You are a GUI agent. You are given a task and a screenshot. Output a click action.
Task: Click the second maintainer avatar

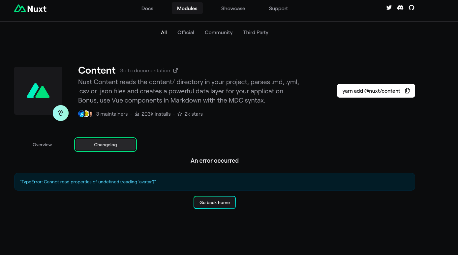[x=86, y=114]
